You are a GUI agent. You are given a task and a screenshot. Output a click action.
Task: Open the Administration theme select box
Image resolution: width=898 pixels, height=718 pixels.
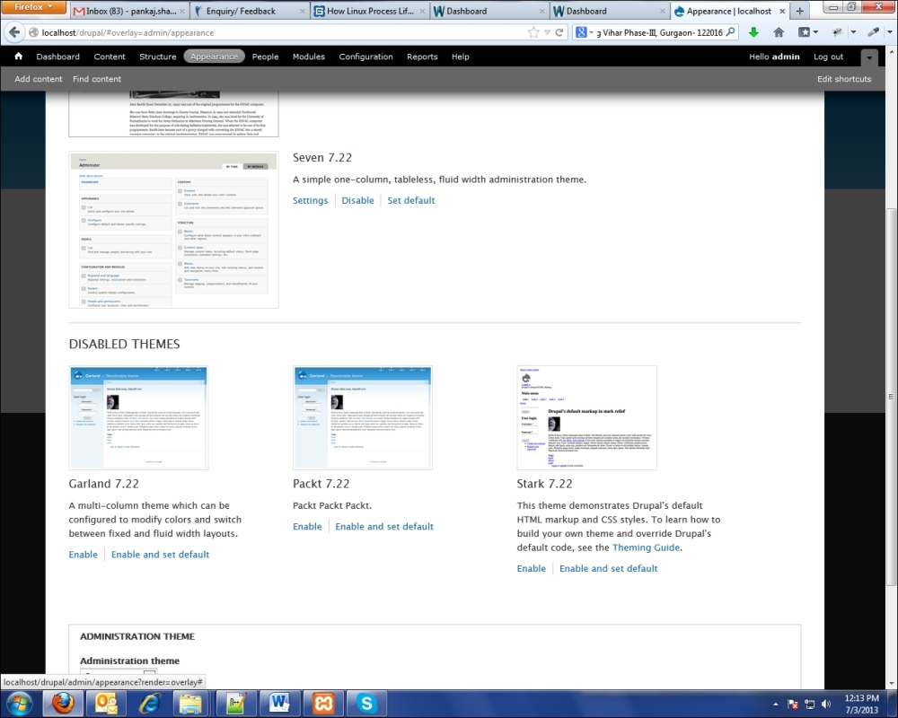[x=118, y=673]
